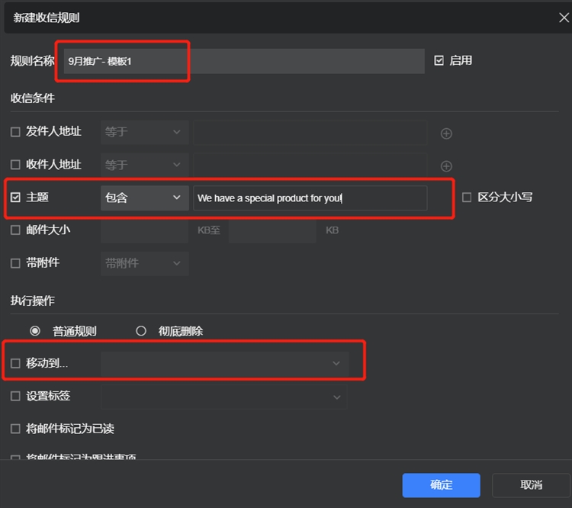572x508 pixels.
Task: Select the 普通规则 radio button
Action: tap(34, 331)
